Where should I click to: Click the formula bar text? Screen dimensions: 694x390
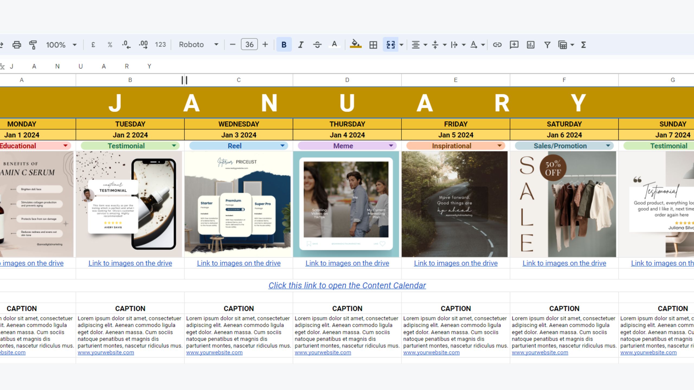coord(81,66)
